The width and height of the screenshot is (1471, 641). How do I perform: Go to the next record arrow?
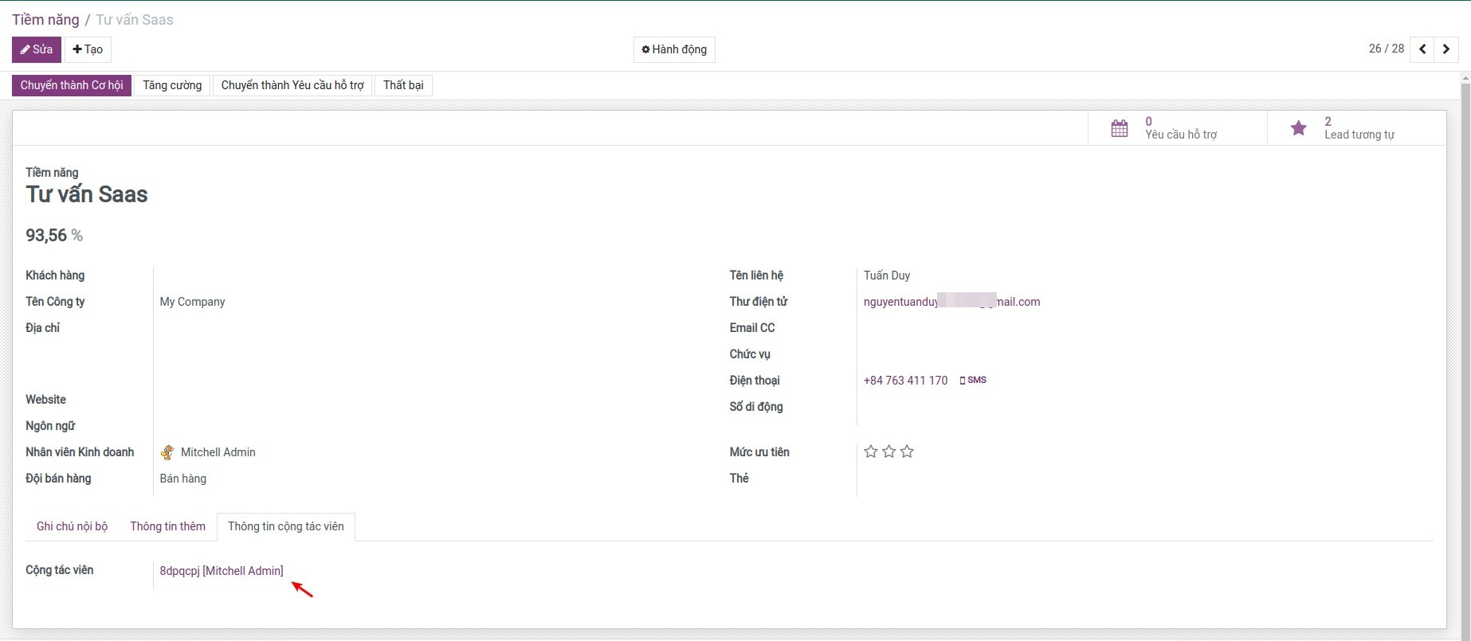pos(1446,49)
